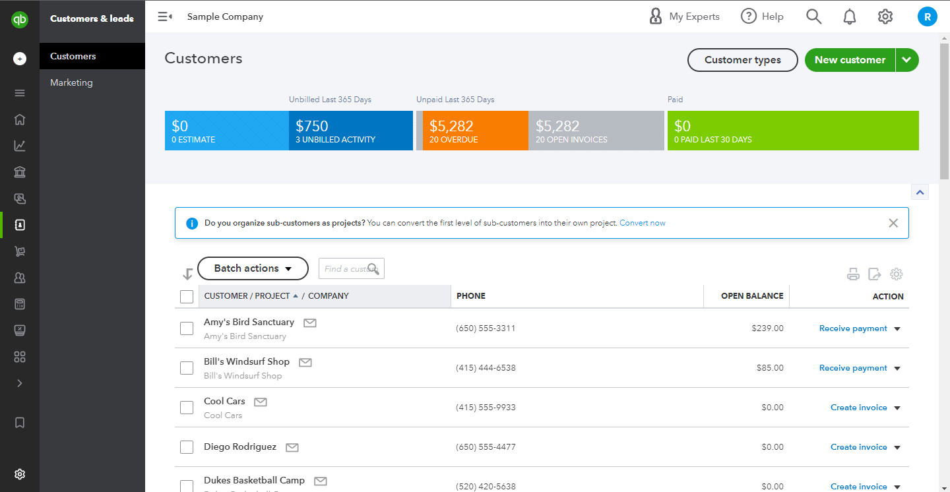
Task: Receive payment for Bill's Windsurf Shop
Action: click(853, 368)
